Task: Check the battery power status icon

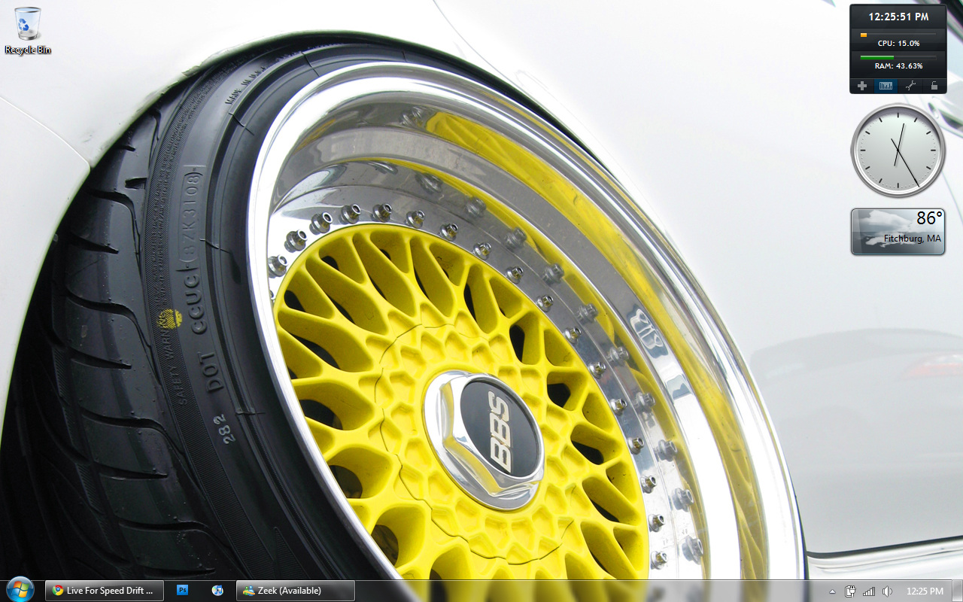Action: click(850, 591)
